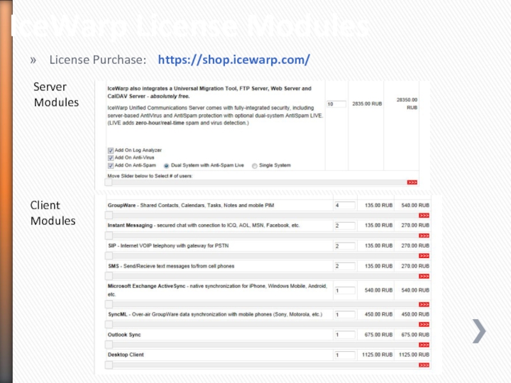Click 'Move Slider below to Select' text

[150, 176]
